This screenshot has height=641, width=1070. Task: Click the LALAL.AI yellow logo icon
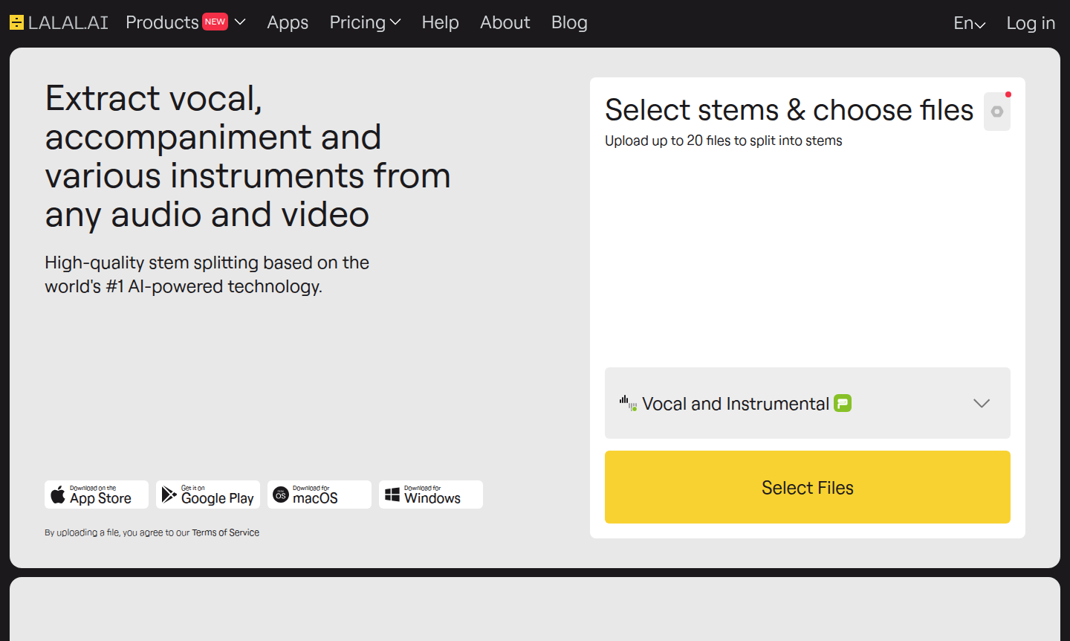click(16, 23)
